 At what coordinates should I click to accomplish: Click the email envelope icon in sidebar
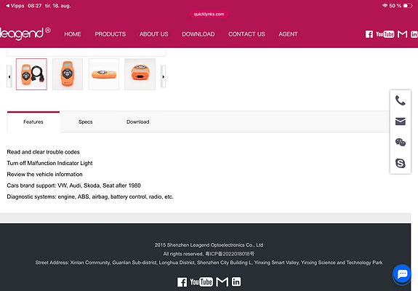(400, 121)
